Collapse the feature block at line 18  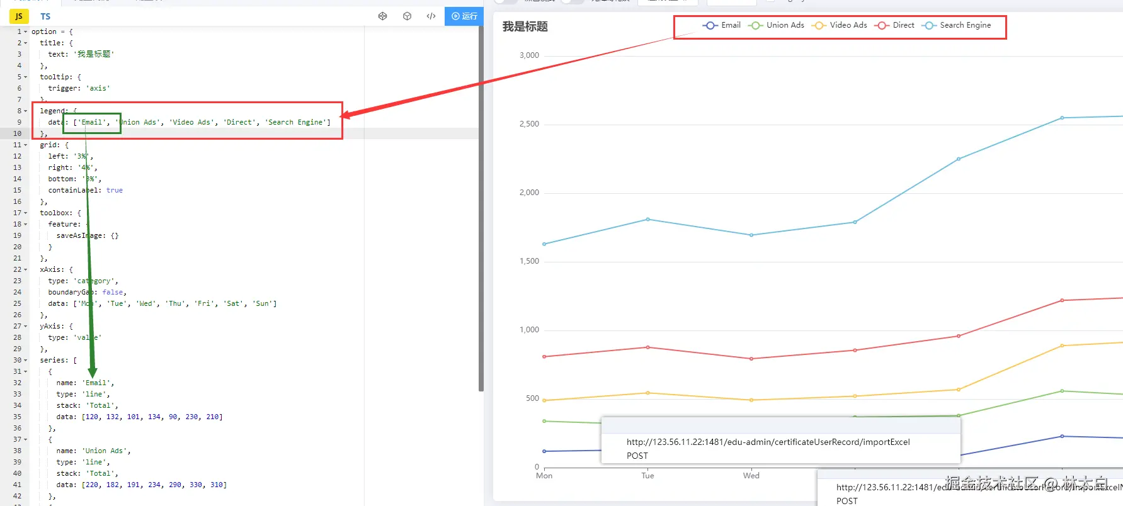coord(25,224)
